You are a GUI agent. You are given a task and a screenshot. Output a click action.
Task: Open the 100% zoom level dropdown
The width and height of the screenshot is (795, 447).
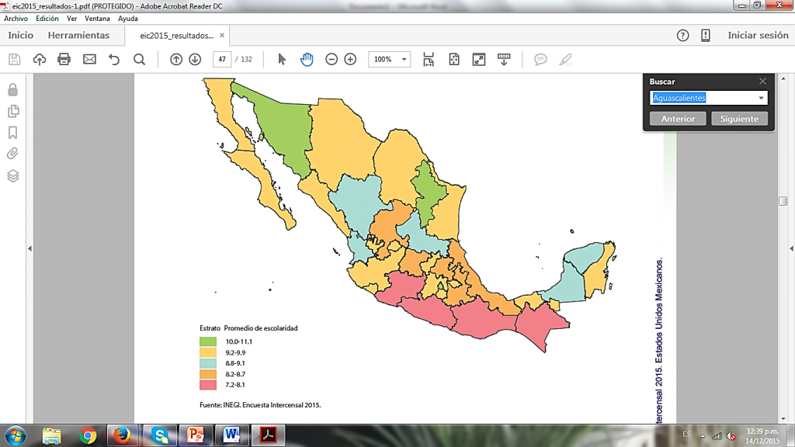pyautogui.click(x=404, y=59)
